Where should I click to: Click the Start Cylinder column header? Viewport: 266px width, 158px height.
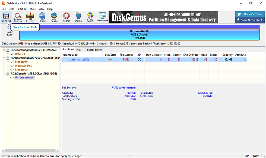(x=154, y=55)
